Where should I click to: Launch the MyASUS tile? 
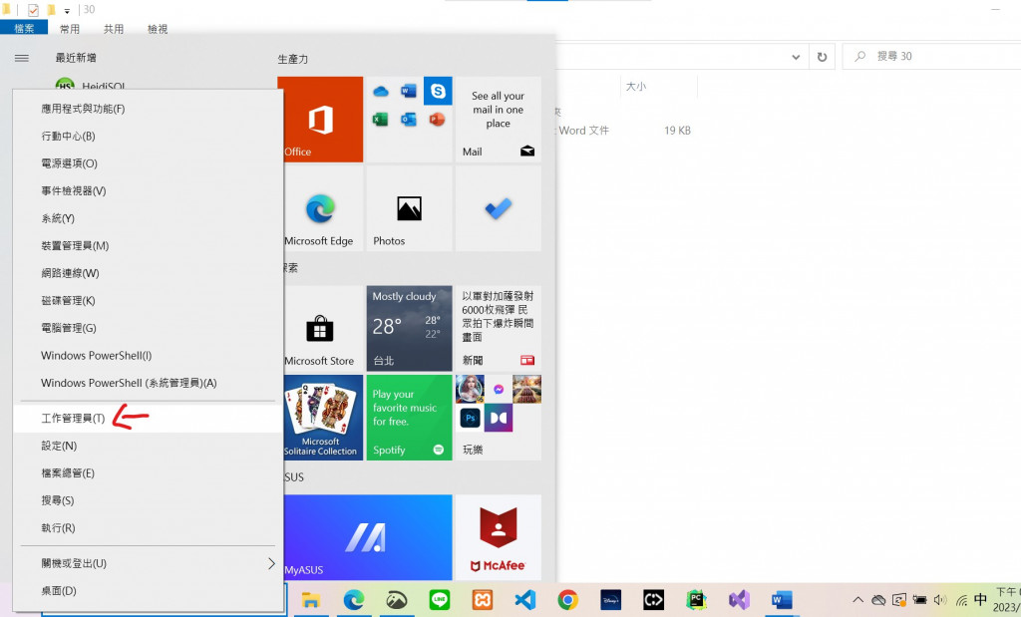pos(368,537)
